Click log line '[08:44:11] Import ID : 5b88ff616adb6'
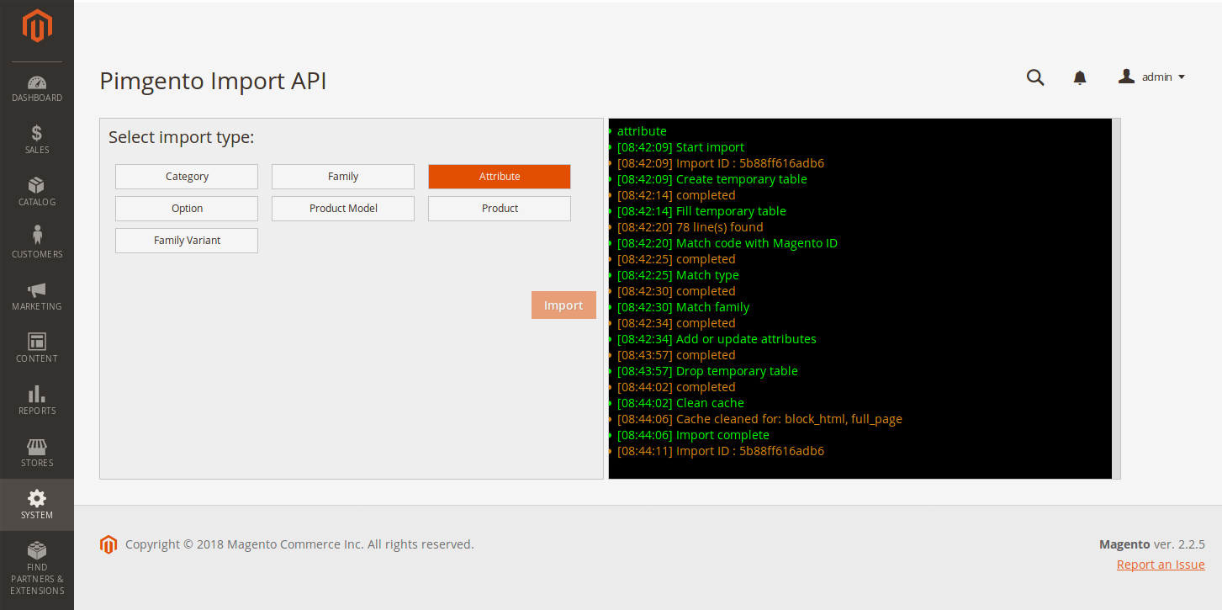 pyautogui.click(x=721, y=451)
